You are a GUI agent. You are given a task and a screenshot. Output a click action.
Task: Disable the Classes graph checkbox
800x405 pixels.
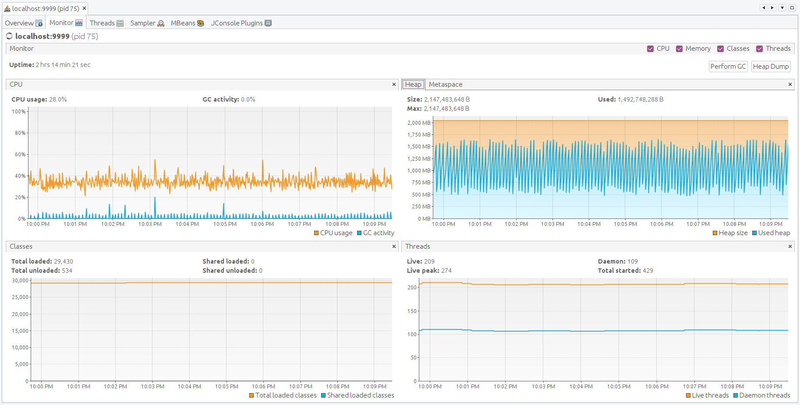tap(720, 49)
